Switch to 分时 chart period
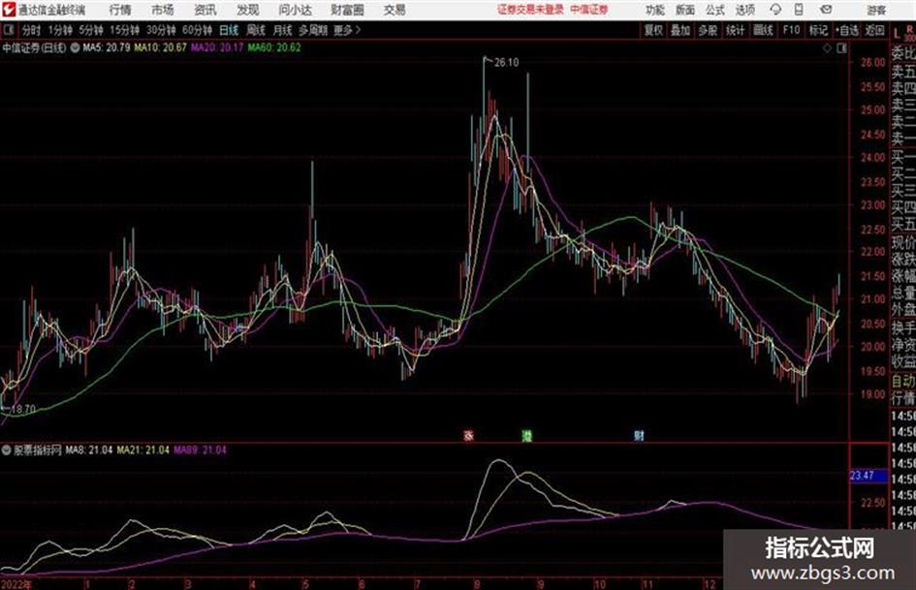The image size is (916, 590). tap(32, 30)
